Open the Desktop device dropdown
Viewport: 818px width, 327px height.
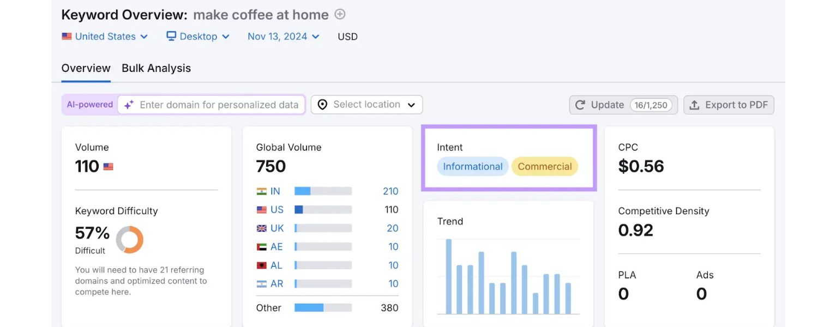[x=198, y=36]
